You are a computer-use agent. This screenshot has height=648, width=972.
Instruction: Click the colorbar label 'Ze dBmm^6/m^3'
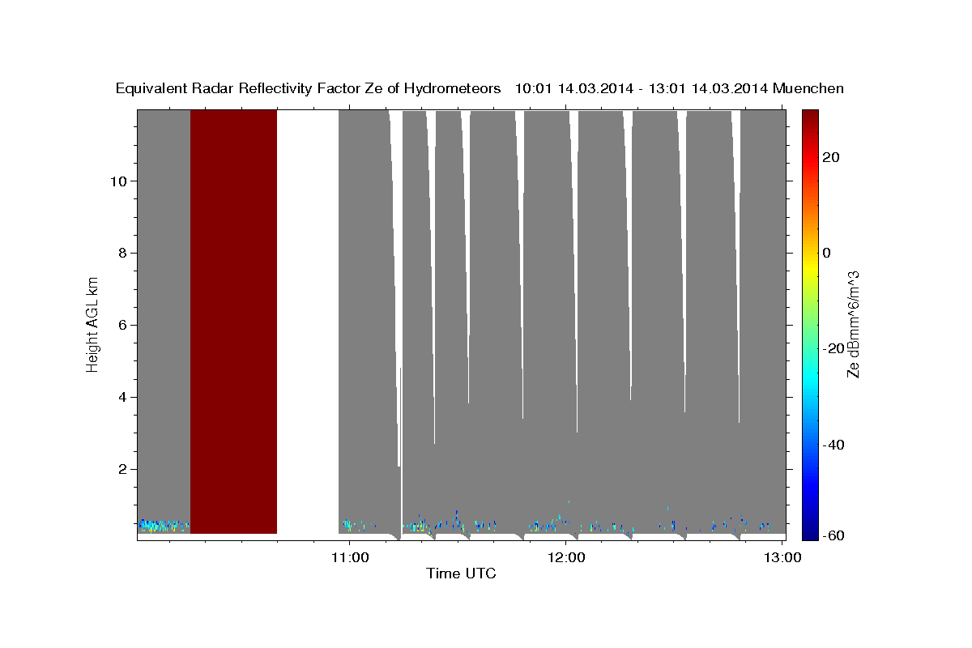(x=852, y=324)
